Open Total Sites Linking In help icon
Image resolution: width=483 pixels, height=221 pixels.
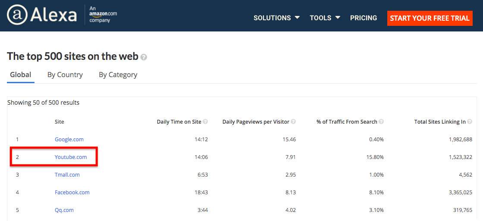pos(470,122)
